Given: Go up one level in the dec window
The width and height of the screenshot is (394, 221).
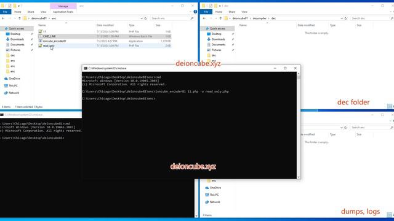Looking at the screenshot, I should pos(220,18).
